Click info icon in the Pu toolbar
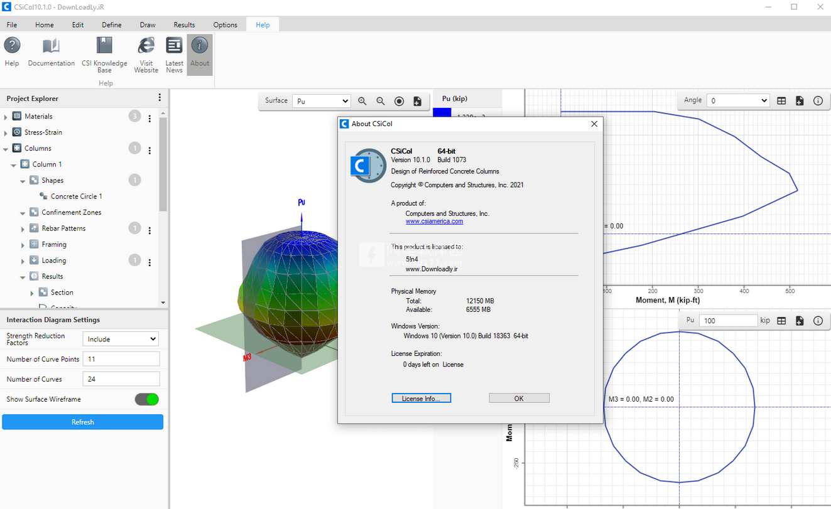This screenshot has height=509, width=831. [818, 321]
